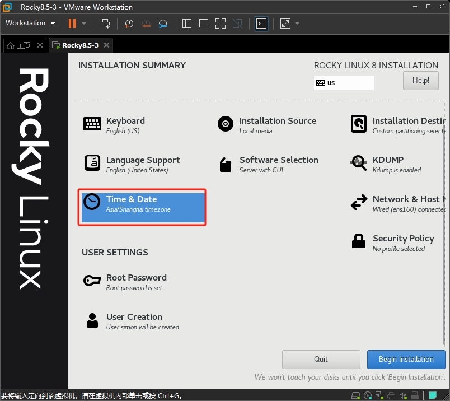
Task: Click the us keyboard layout indicator
Action: [344, 83]
